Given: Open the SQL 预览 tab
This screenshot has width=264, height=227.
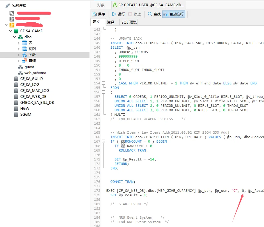Looking at the screenshot, I should pos(129,22).
